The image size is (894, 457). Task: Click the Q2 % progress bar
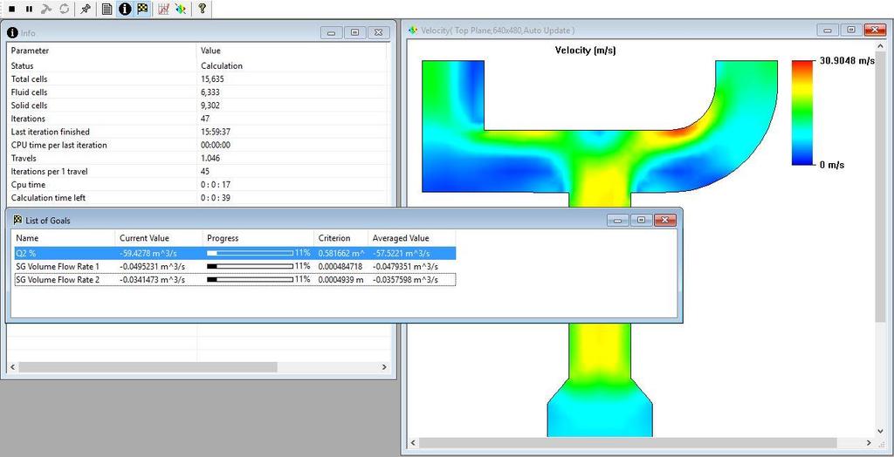(x=250, y=253)
